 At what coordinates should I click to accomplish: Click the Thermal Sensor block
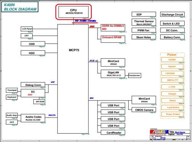(x=144, y=22)
